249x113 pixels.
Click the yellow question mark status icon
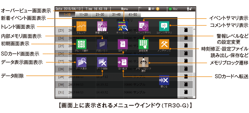tap(157, 9)
